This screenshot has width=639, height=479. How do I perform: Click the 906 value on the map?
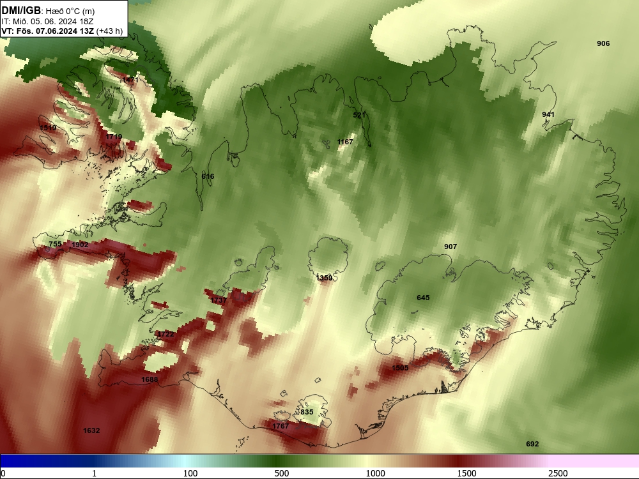(603, 43)
